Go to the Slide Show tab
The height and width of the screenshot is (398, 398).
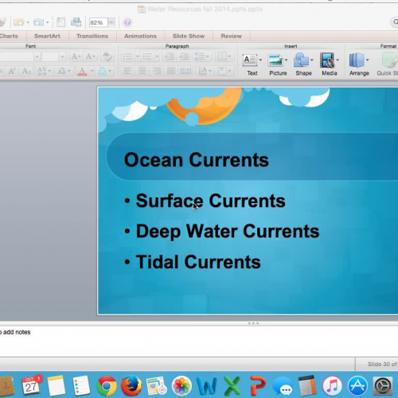[189, 36]
